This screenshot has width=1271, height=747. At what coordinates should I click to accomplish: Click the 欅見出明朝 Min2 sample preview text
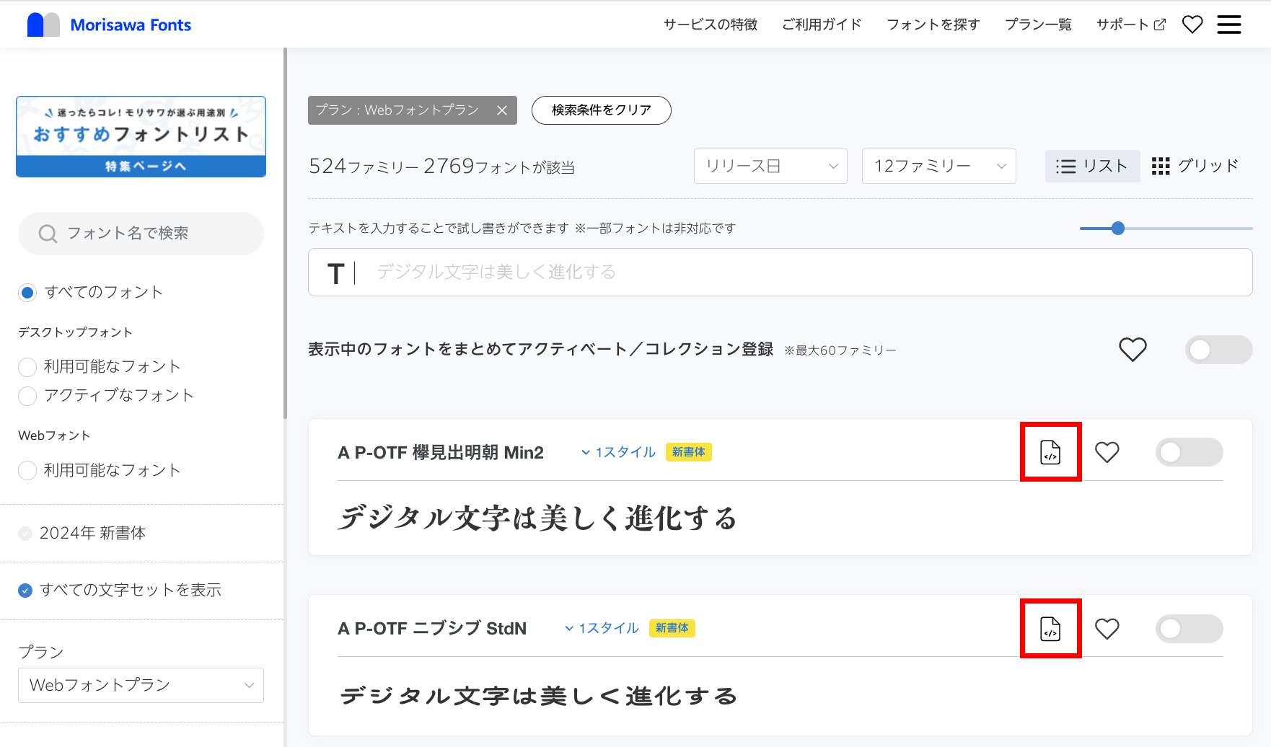click(x=537, y=518)
